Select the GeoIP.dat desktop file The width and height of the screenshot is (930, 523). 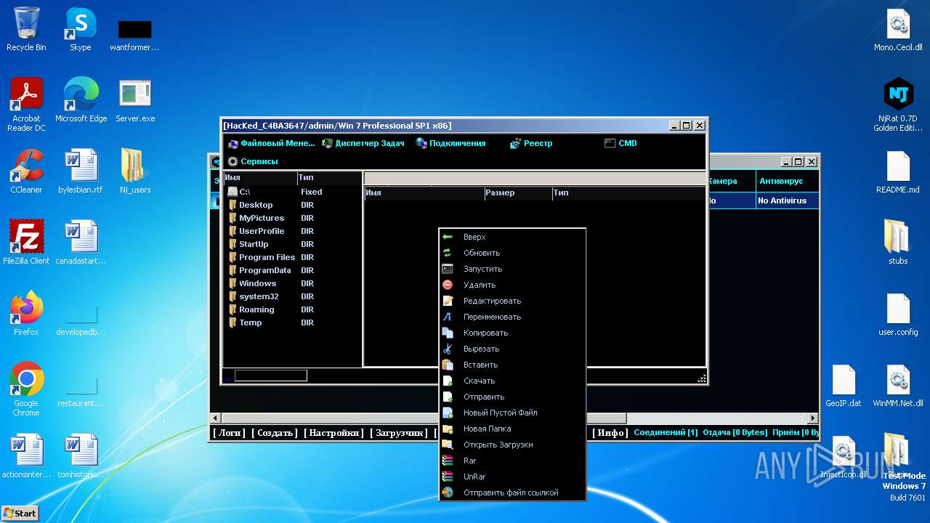(844, 386)
